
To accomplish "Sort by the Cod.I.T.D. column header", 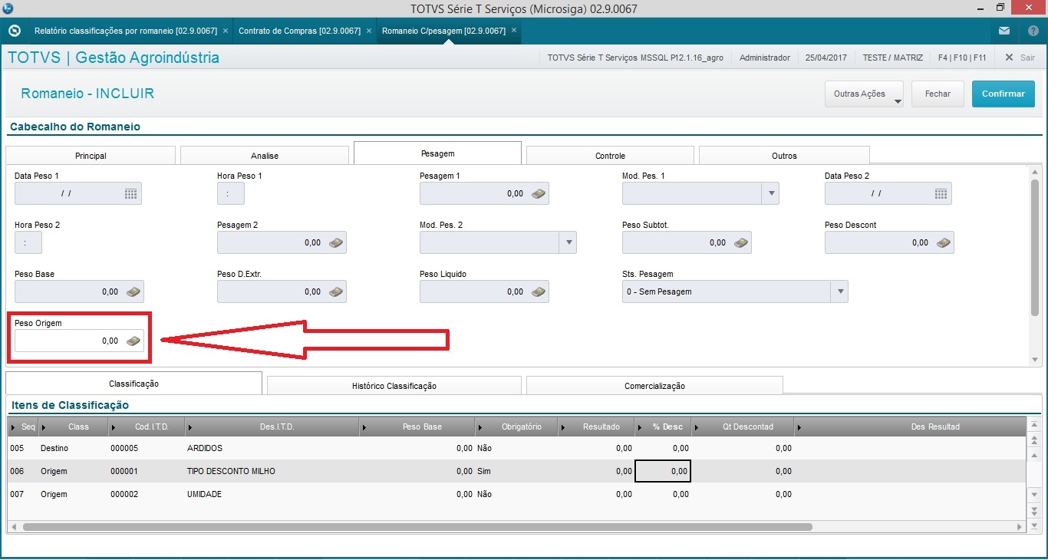I will 148,427.
